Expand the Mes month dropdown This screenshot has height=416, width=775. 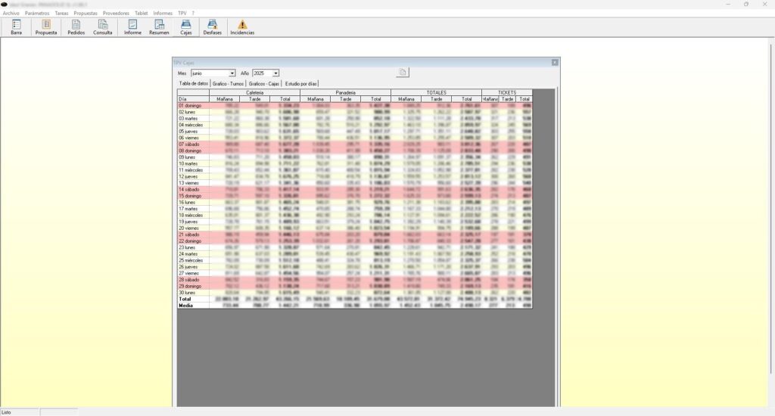[x=232, y=73]
